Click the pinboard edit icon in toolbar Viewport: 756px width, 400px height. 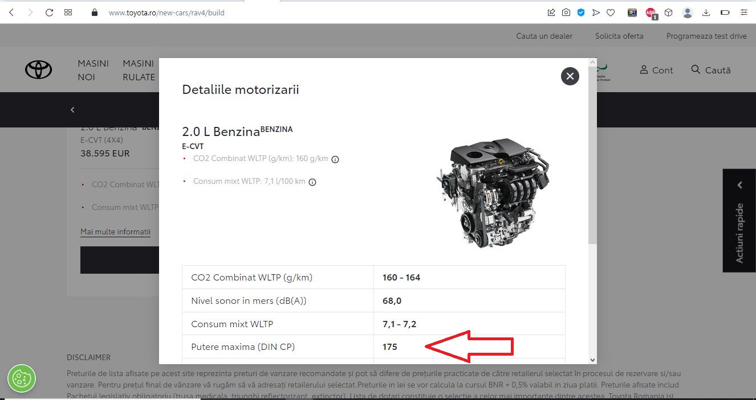point(551,12)
